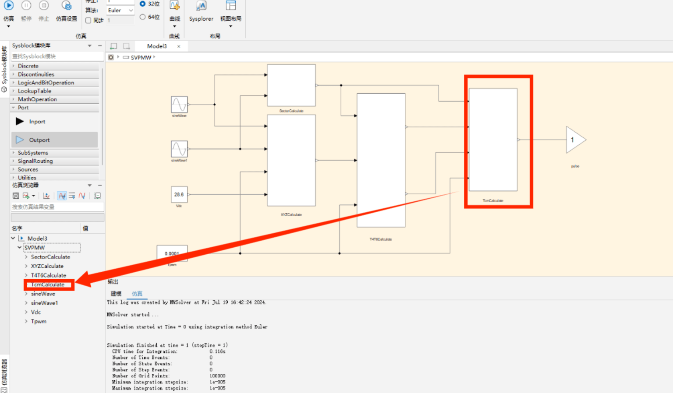Click the save icon in 仿真浏览器 toolbar
Viewport: 673px width, 393px height.
16,196
